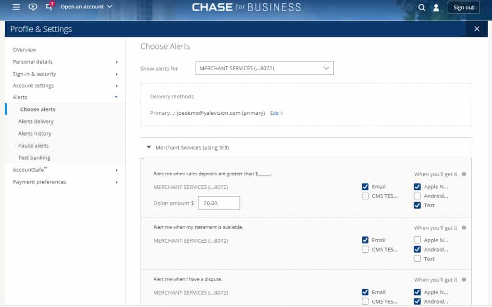Viewport: 492px width, 307px height.
Task: Click the profile person icon in top bar
Action: pos(436,8)
